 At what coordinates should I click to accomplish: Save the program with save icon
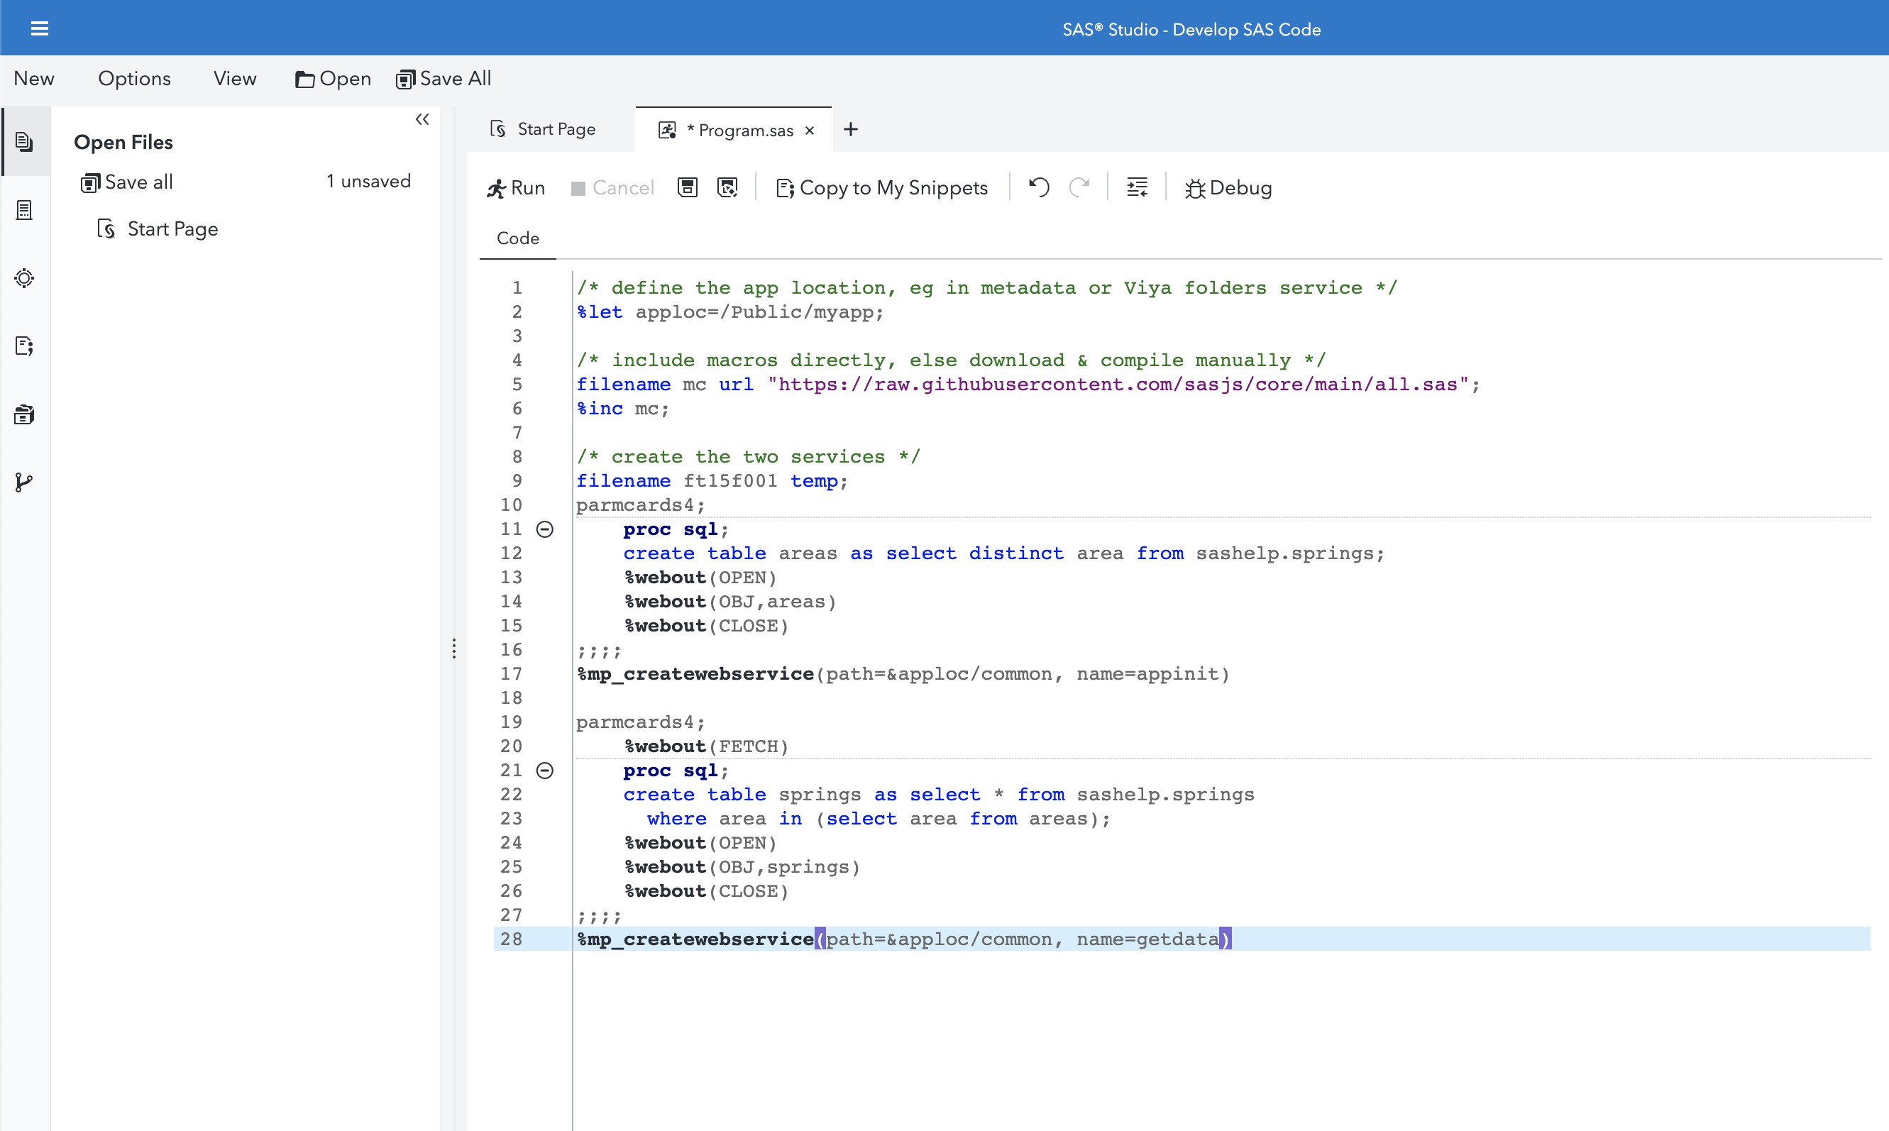(688, 187)
